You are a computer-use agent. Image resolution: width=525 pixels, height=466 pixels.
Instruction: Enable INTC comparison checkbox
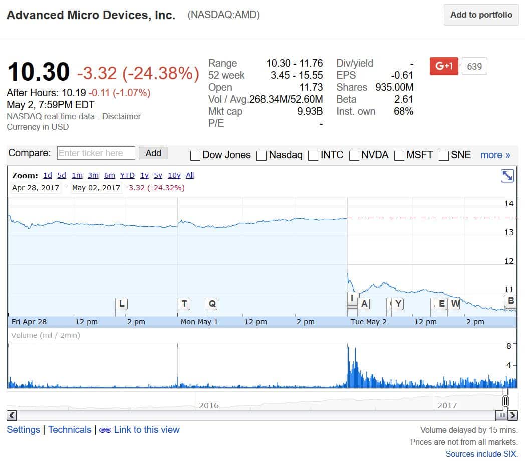coord(313,155)
